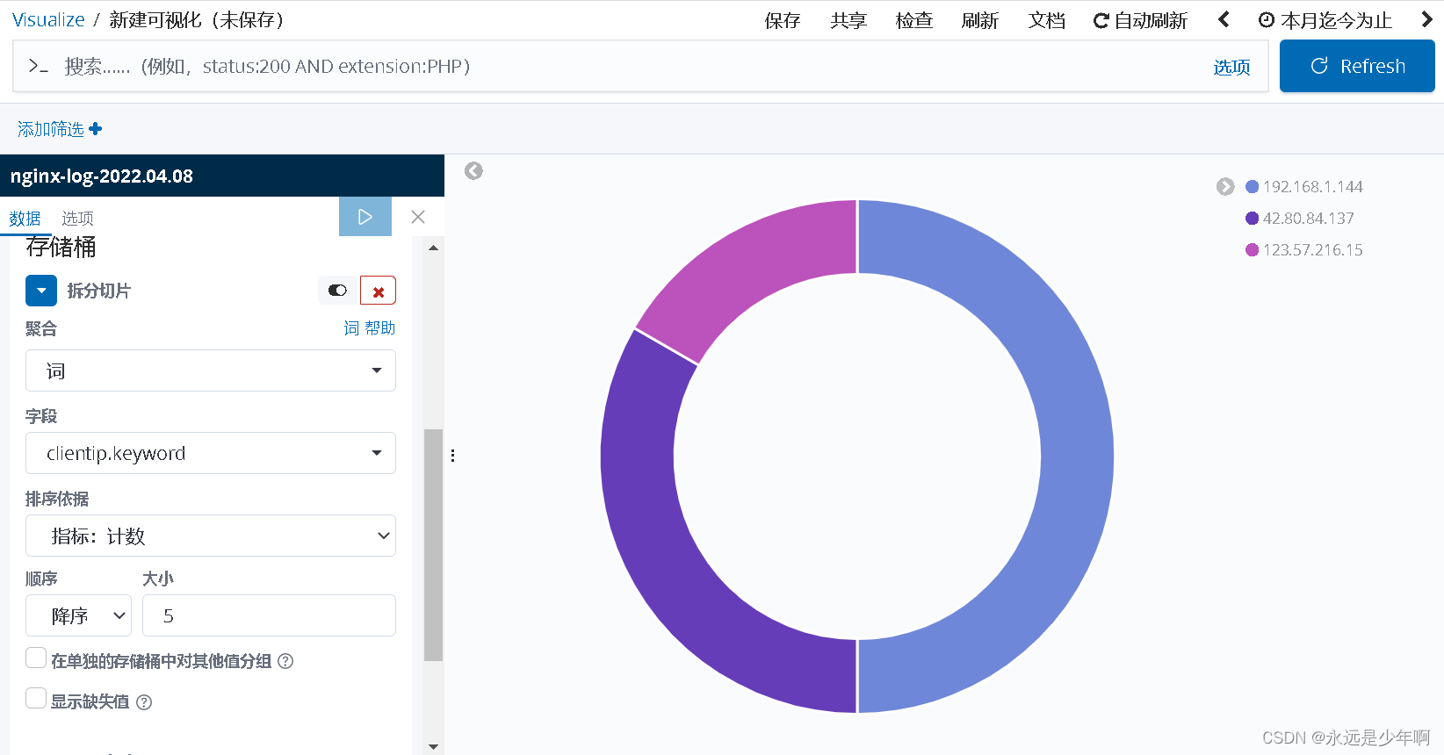Collapse the editor sidebar arrow icon
This screenshot has height=755, width=1444.
pyautogui.click(x=473, y=170)
